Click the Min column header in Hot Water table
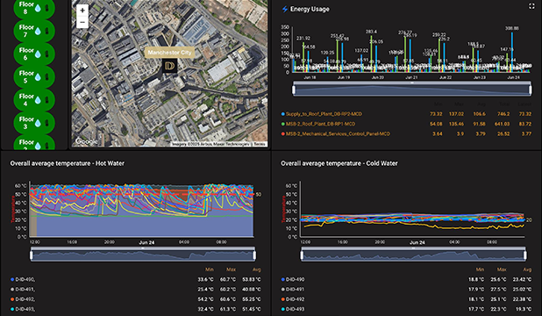The image size is (542, 316). [x=210, y=269]
